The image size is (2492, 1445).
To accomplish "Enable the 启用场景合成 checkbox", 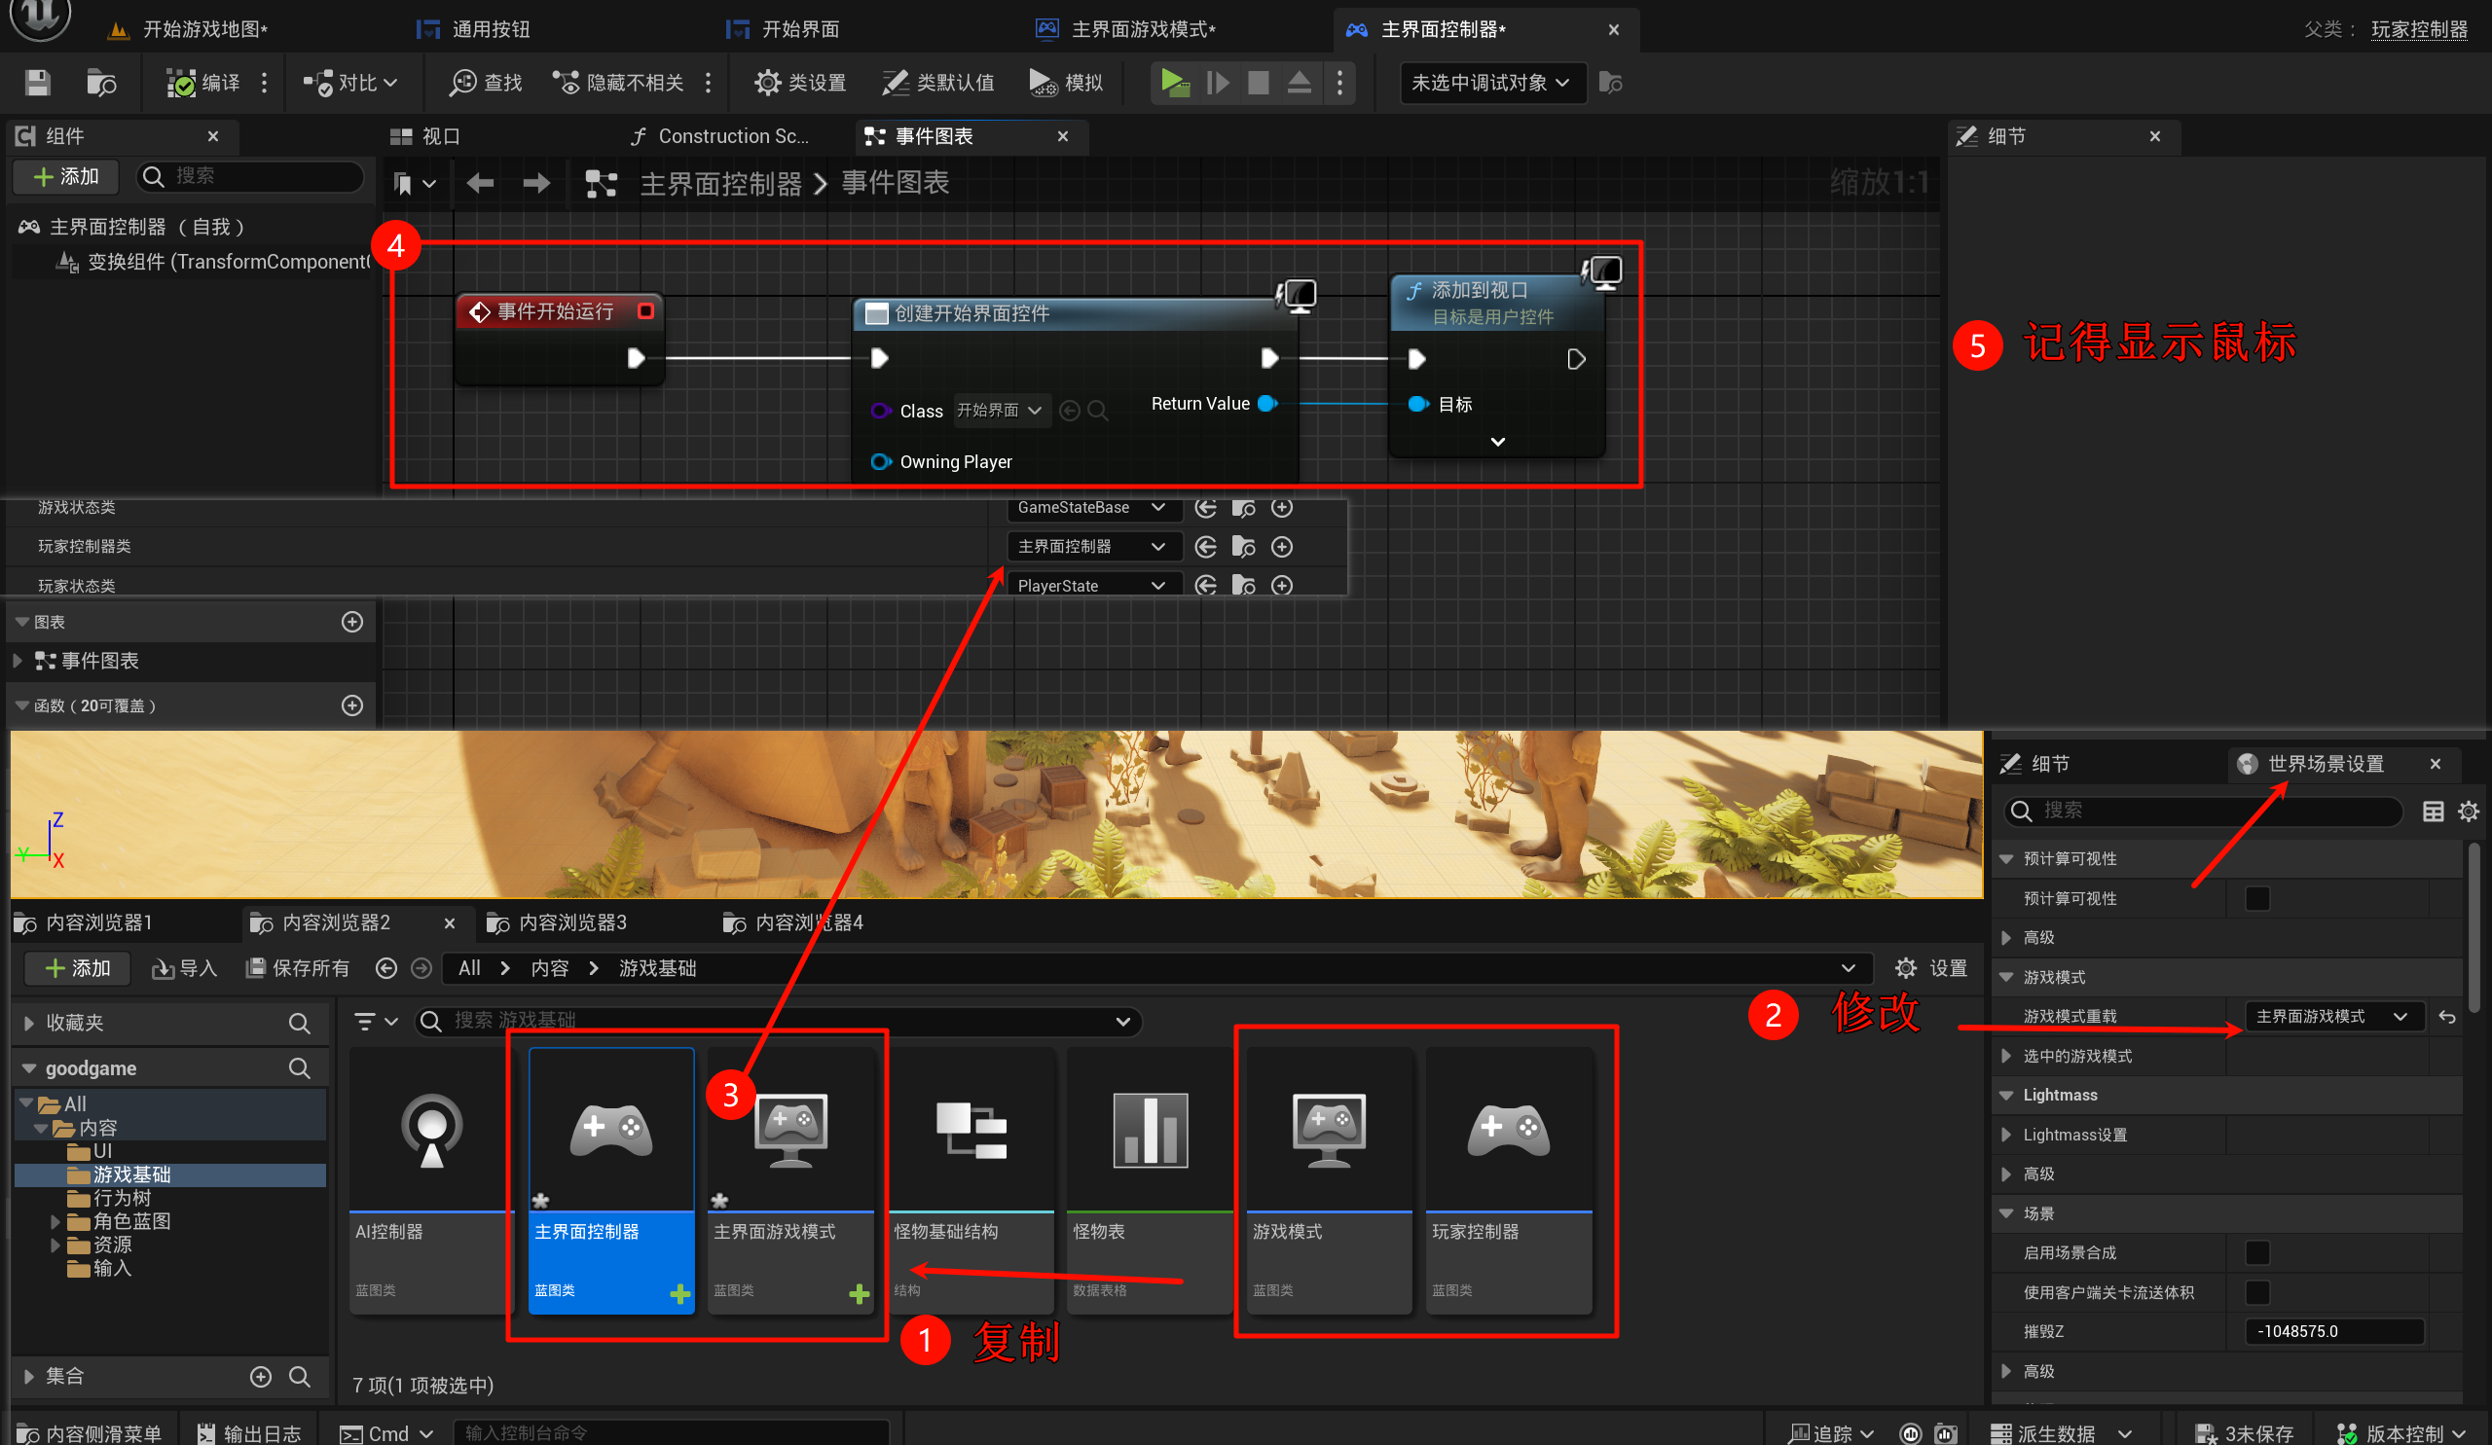I will pos(2256,1252).
